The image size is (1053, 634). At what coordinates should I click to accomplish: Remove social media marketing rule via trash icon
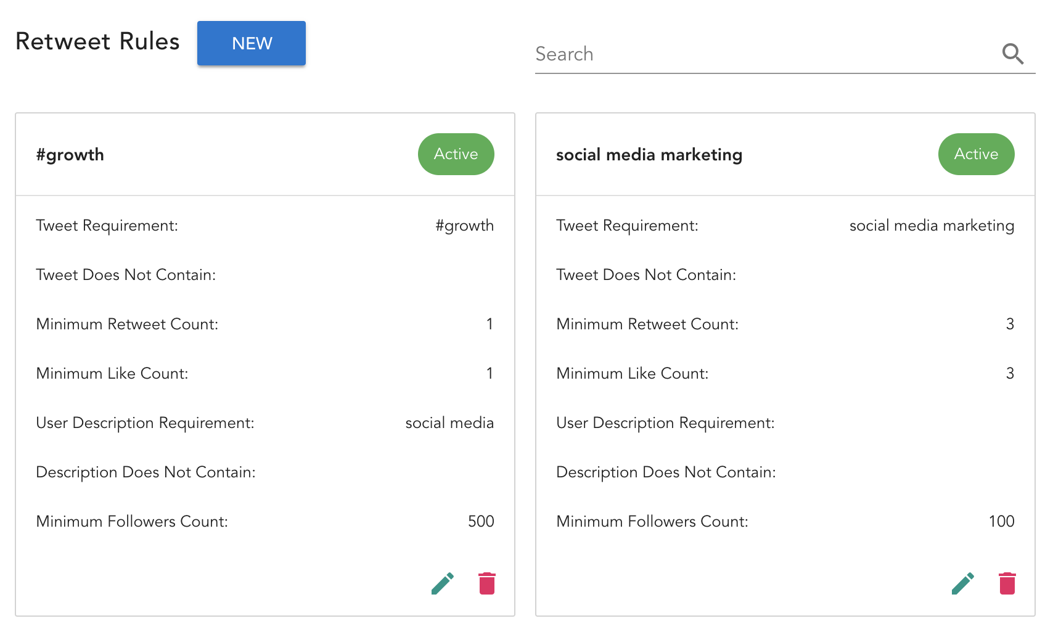click(1007, 583)
